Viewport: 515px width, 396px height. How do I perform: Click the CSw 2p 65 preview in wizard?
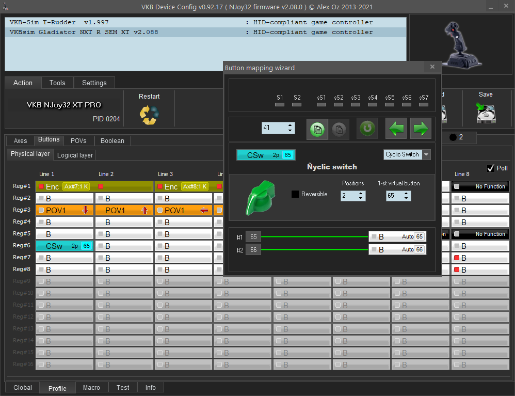pyautogui.click(x=266, y=155)
